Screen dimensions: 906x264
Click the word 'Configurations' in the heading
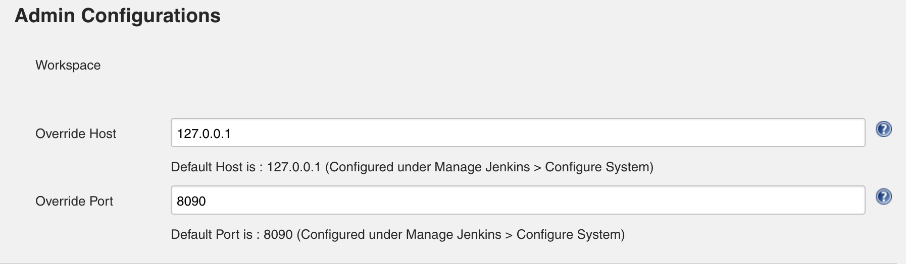(x=150, y=16)
